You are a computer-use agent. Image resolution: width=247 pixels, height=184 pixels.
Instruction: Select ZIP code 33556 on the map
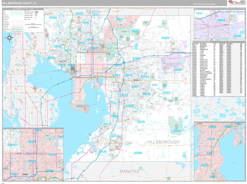pyautogui.click(x=53, y=17)
